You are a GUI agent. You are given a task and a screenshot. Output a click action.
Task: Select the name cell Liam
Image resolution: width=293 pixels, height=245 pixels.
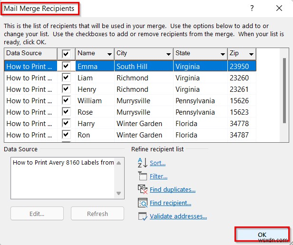point(95,78)
